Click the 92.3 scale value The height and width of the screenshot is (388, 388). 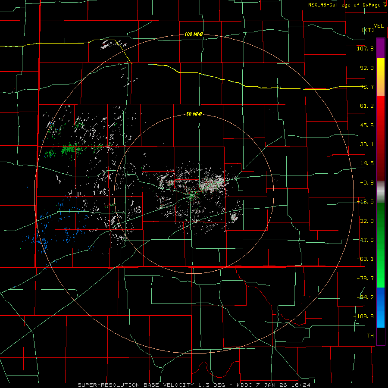[x=367, y=68]
